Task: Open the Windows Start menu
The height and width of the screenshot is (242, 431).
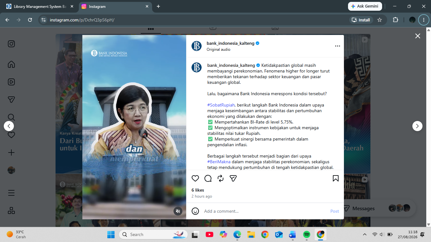Action: click(111, 234)
